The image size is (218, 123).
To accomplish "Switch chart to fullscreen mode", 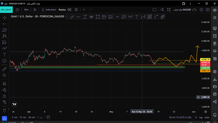I will 169,10.
